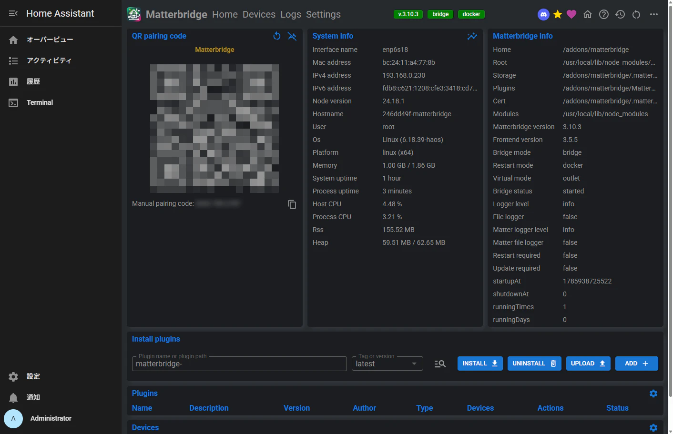Switch to Matterbridge Devices tab
Image resolution: width=673 pixels, height=434 pixels.
point(259,14)
